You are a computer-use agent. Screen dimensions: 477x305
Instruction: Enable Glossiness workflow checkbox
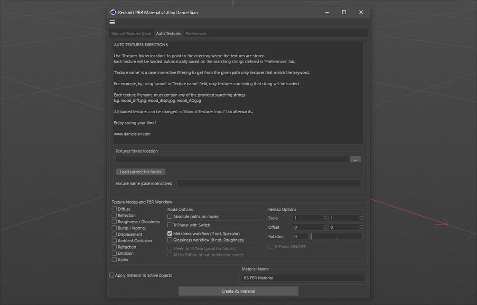(170, 240)
